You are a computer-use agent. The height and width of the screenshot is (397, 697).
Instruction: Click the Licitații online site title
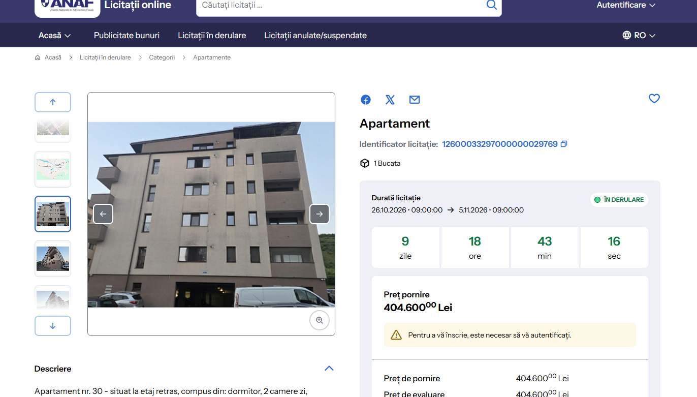(138, 5)
